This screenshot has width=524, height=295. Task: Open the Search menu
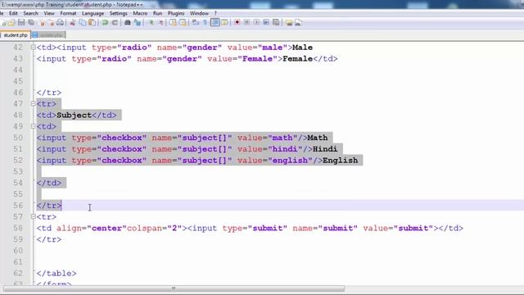(x=31, y=13)
